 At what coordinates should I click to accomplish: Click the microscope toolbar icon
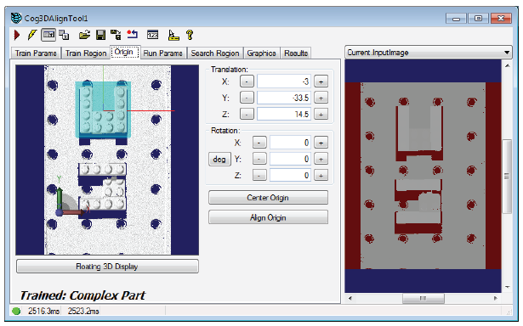coord(173,35)
